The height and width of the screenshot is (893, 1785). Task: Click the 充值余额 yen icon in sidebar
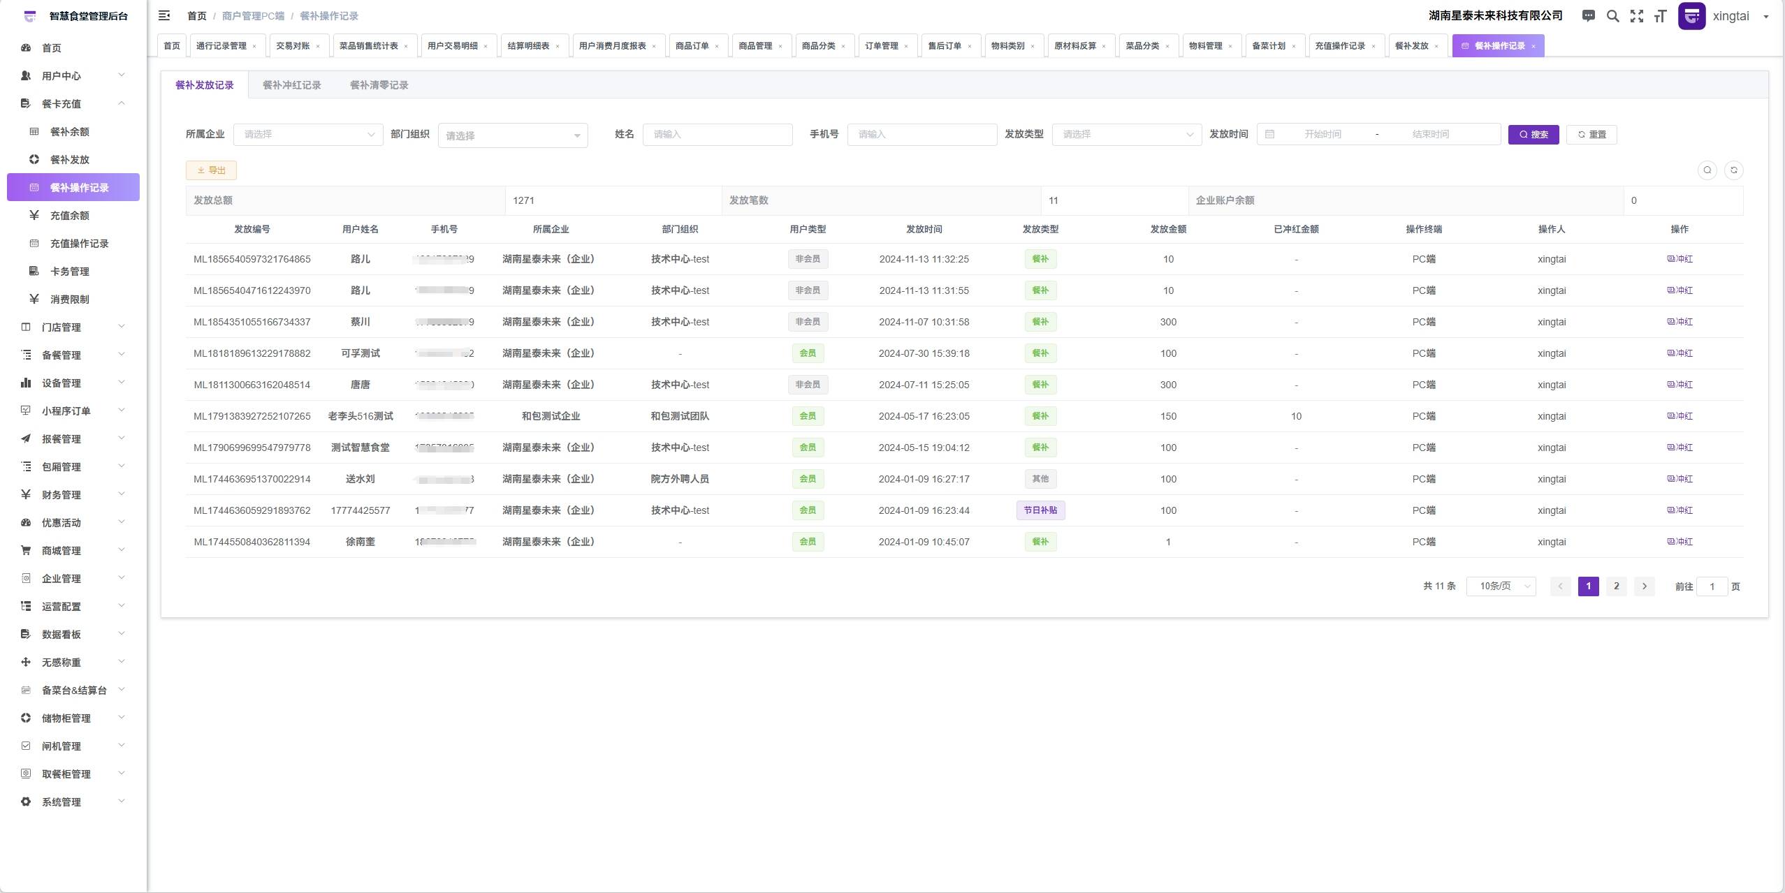click(x=34, y=215)
